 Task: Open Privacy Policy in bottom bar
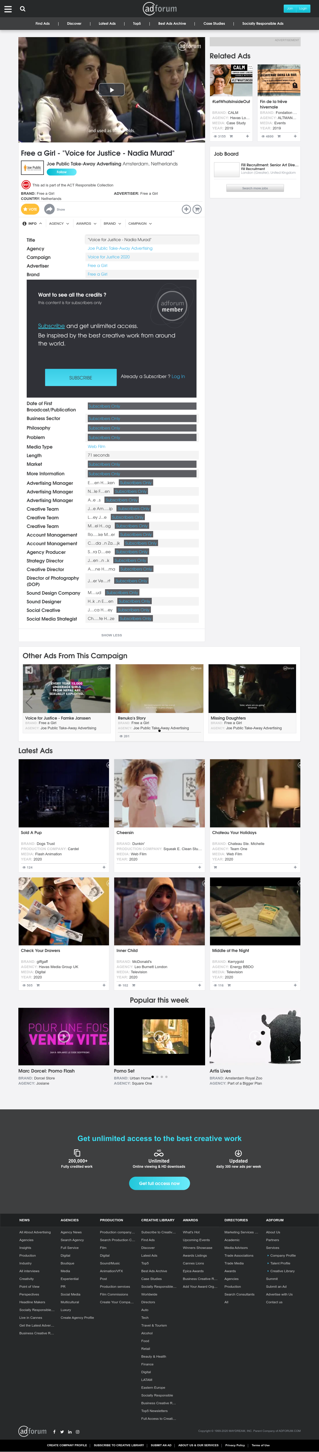tap(235, 1445)
